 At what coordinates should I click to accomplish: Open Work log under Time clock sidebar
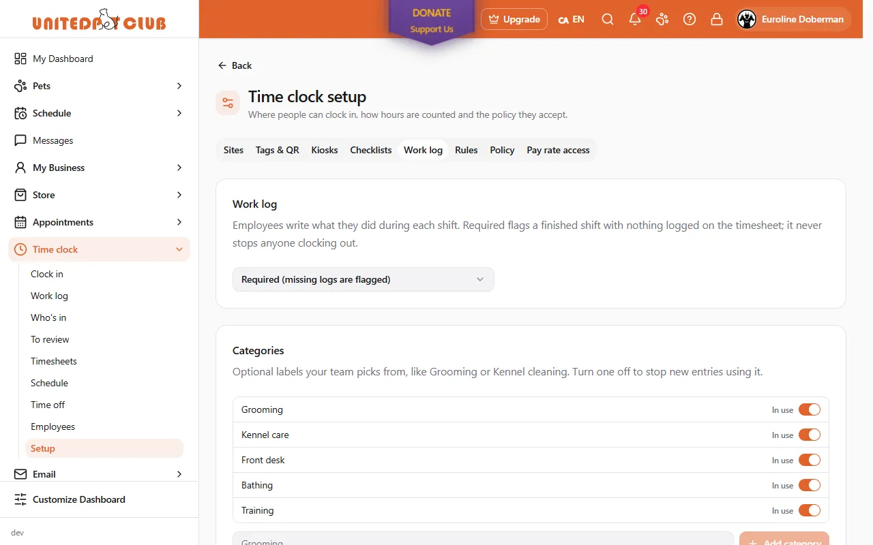pos(49,296)
